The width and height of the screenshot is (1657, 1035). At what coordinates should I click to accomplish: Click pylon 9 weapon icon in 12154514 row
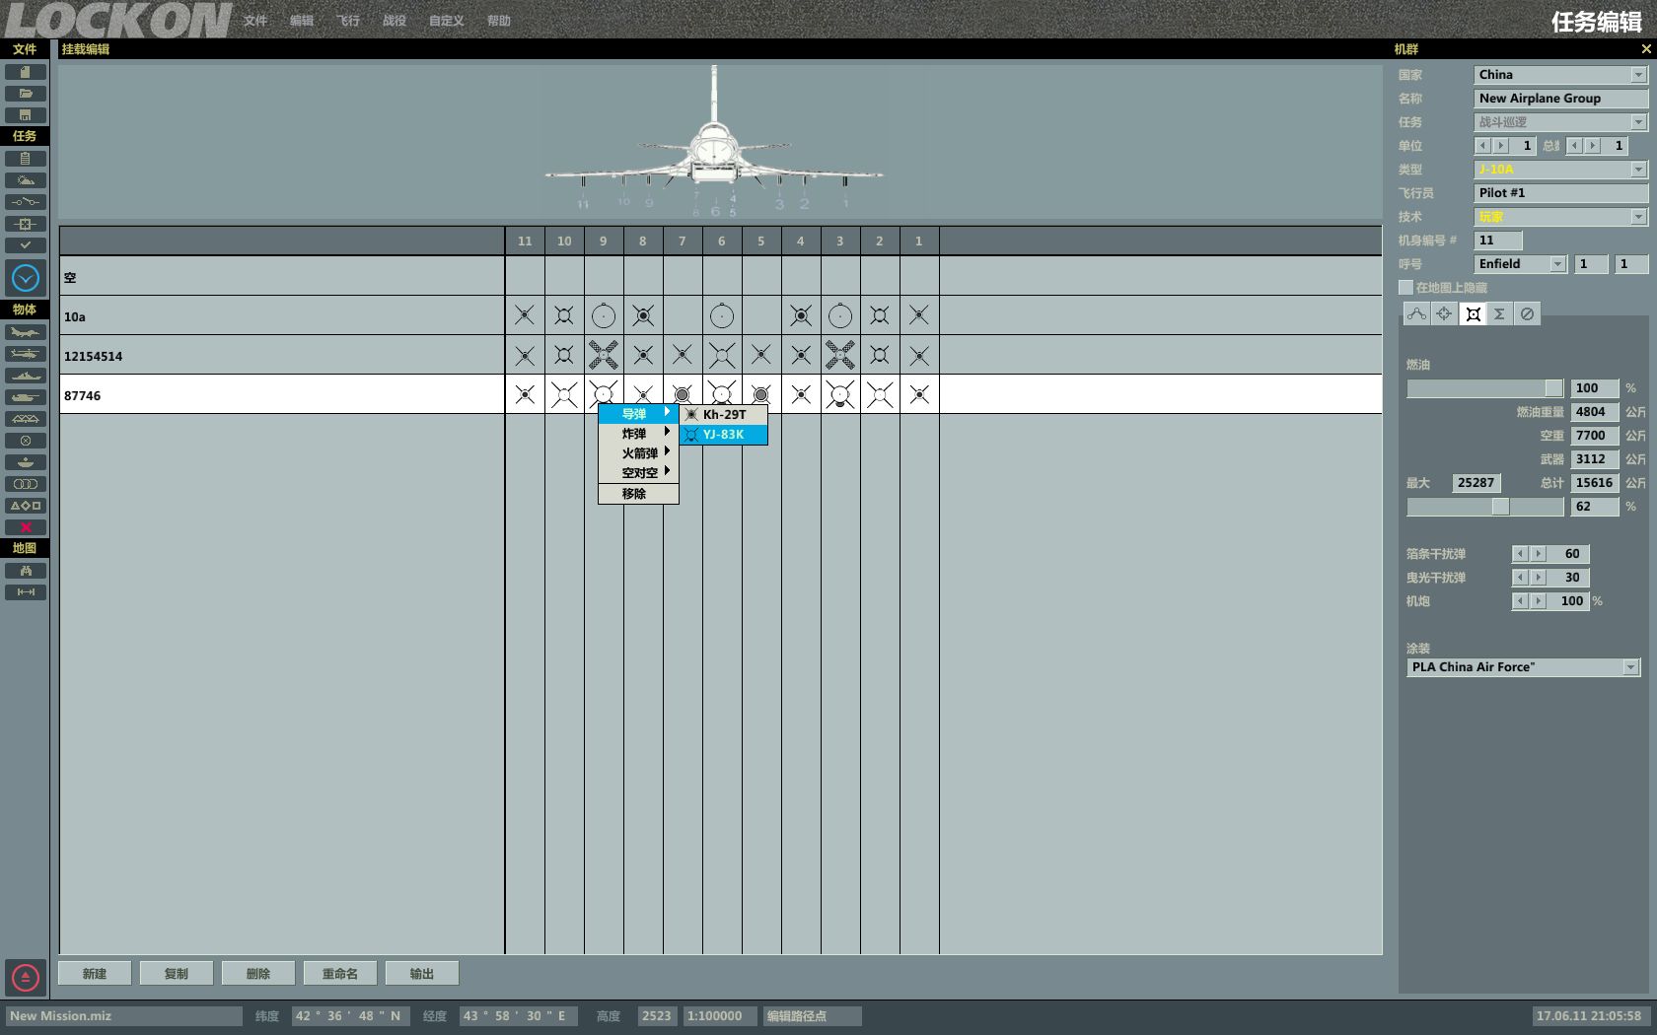(x=604, y=355)
